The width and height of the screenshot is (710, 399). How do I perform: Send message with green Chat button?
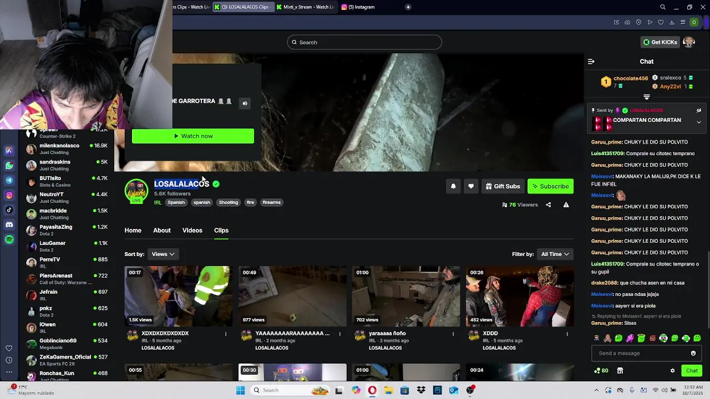(x=692, y=371)
